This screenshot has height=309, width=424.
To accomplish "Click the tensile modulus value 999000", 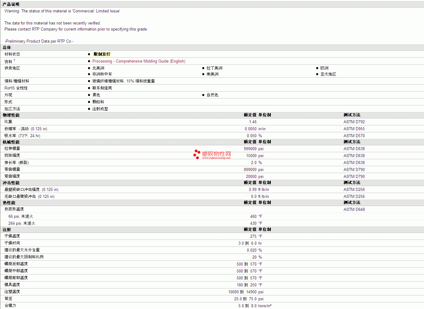I will [250, 149].
